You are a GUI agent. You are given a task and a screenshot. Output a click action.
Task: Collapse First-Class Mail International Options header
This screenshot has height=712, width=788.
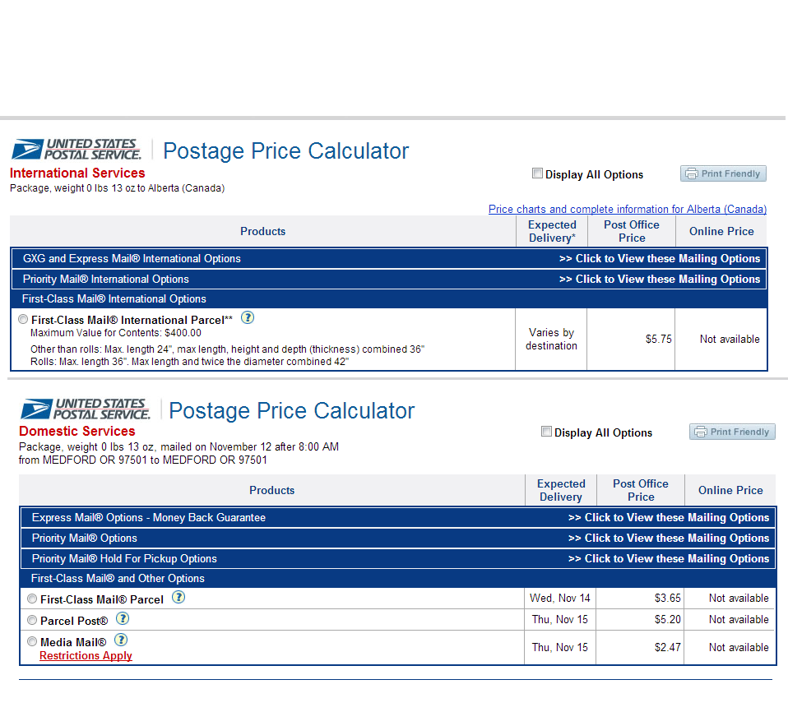click(x=389, y=299)
